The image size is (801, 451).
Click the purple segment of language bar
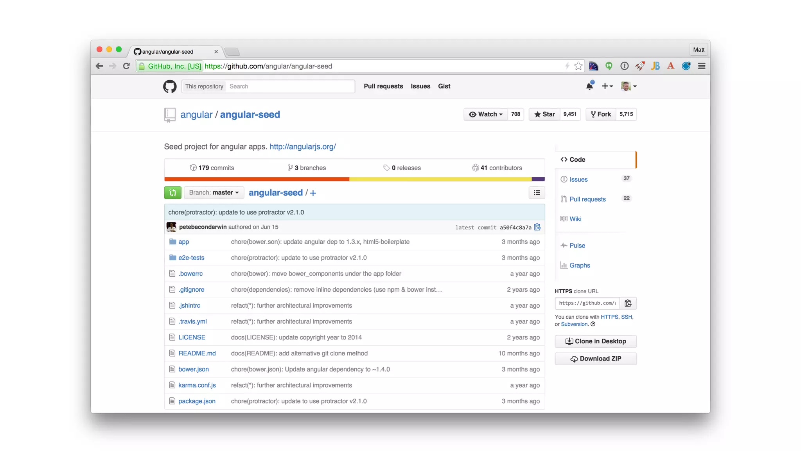tap(538, 179)
